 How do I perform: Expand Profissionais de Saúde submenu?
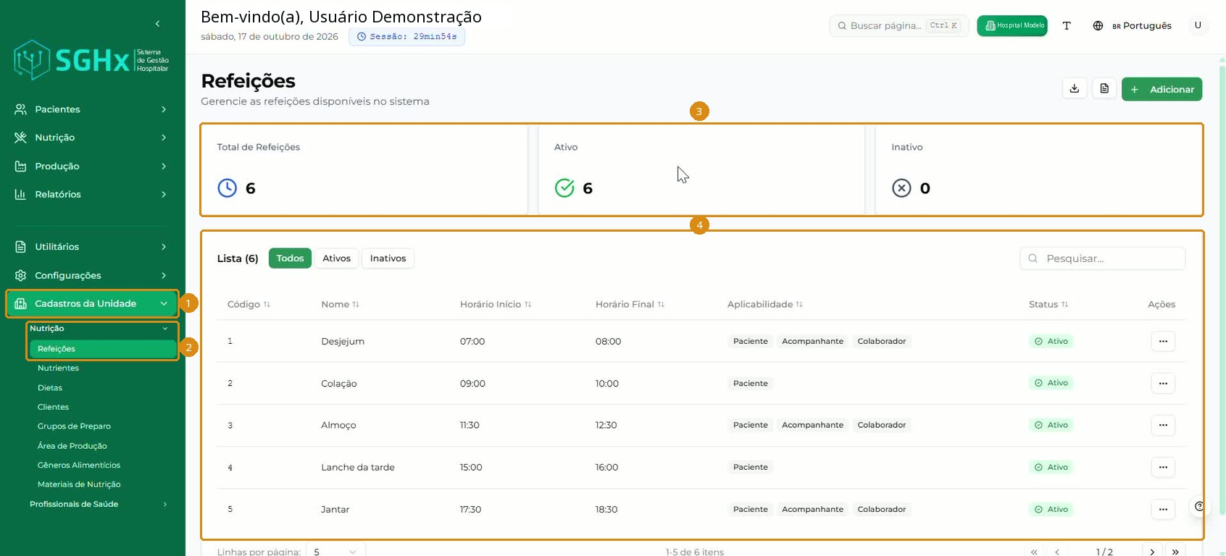[99, 504]
